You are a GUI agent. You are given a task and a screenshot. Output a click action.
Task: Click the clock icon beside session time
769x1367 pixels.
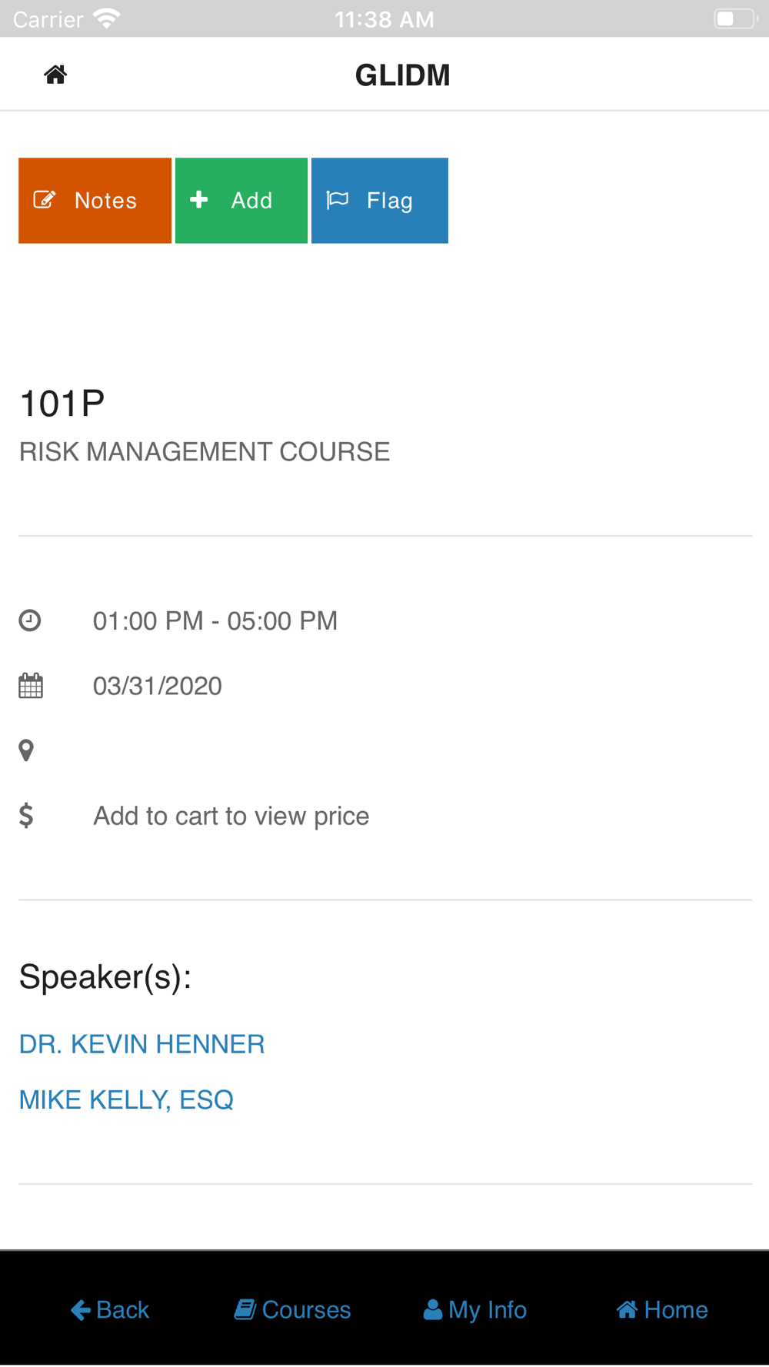point(30,620)
